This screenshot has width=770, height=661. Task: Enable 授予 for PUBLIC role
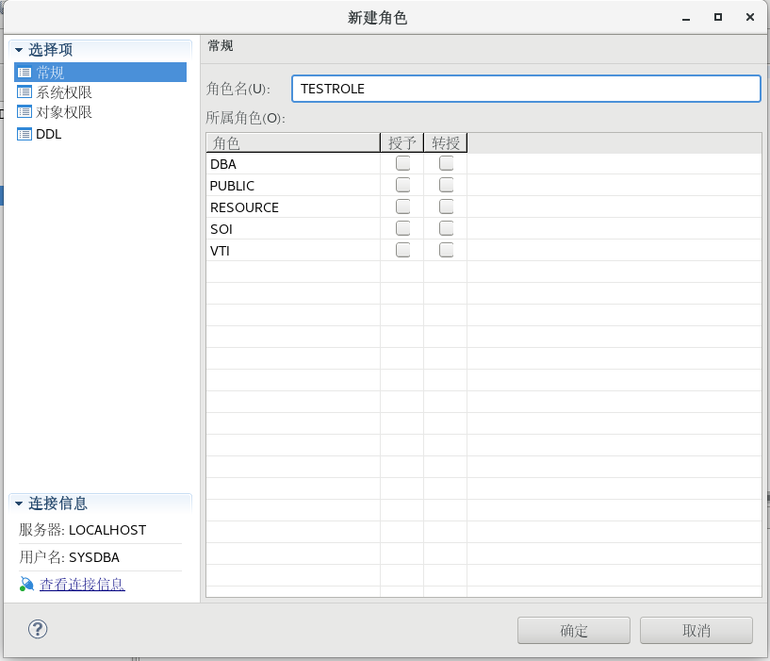(402, 184)
